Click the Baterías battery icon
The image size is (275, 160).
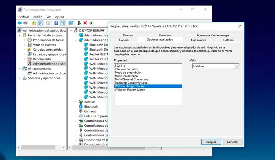(x=81, y=102)
